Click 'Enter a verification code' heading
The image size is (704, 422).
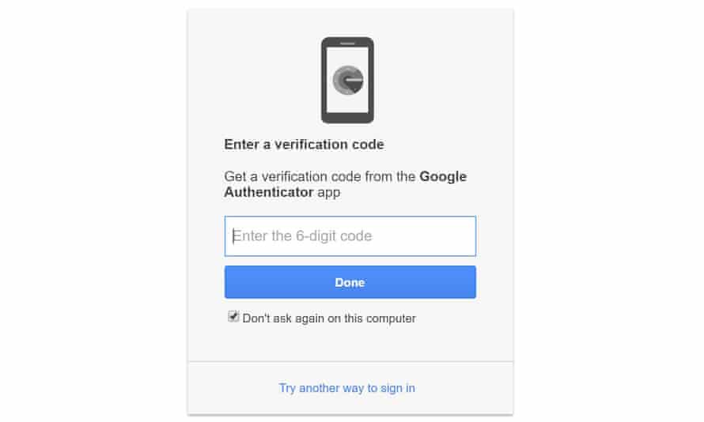pos(304,145)
